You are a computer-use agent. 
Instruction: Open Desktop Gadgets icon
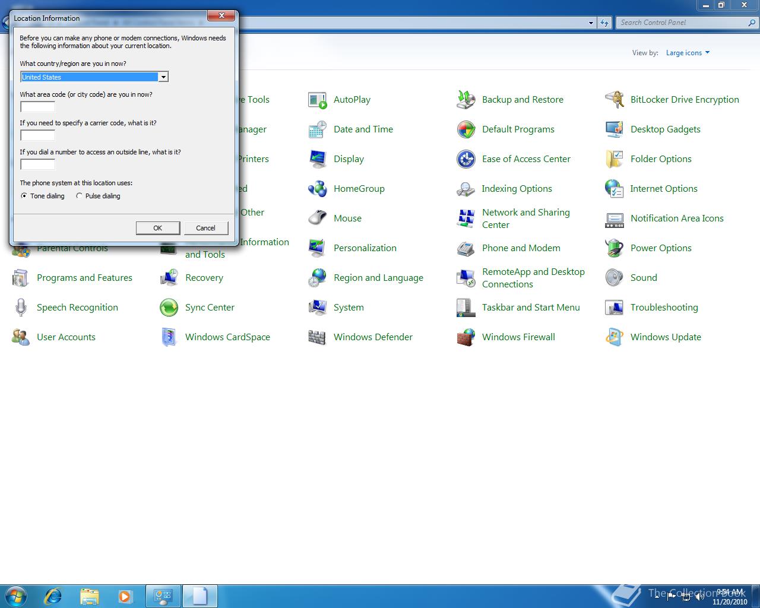pos(615,129)
